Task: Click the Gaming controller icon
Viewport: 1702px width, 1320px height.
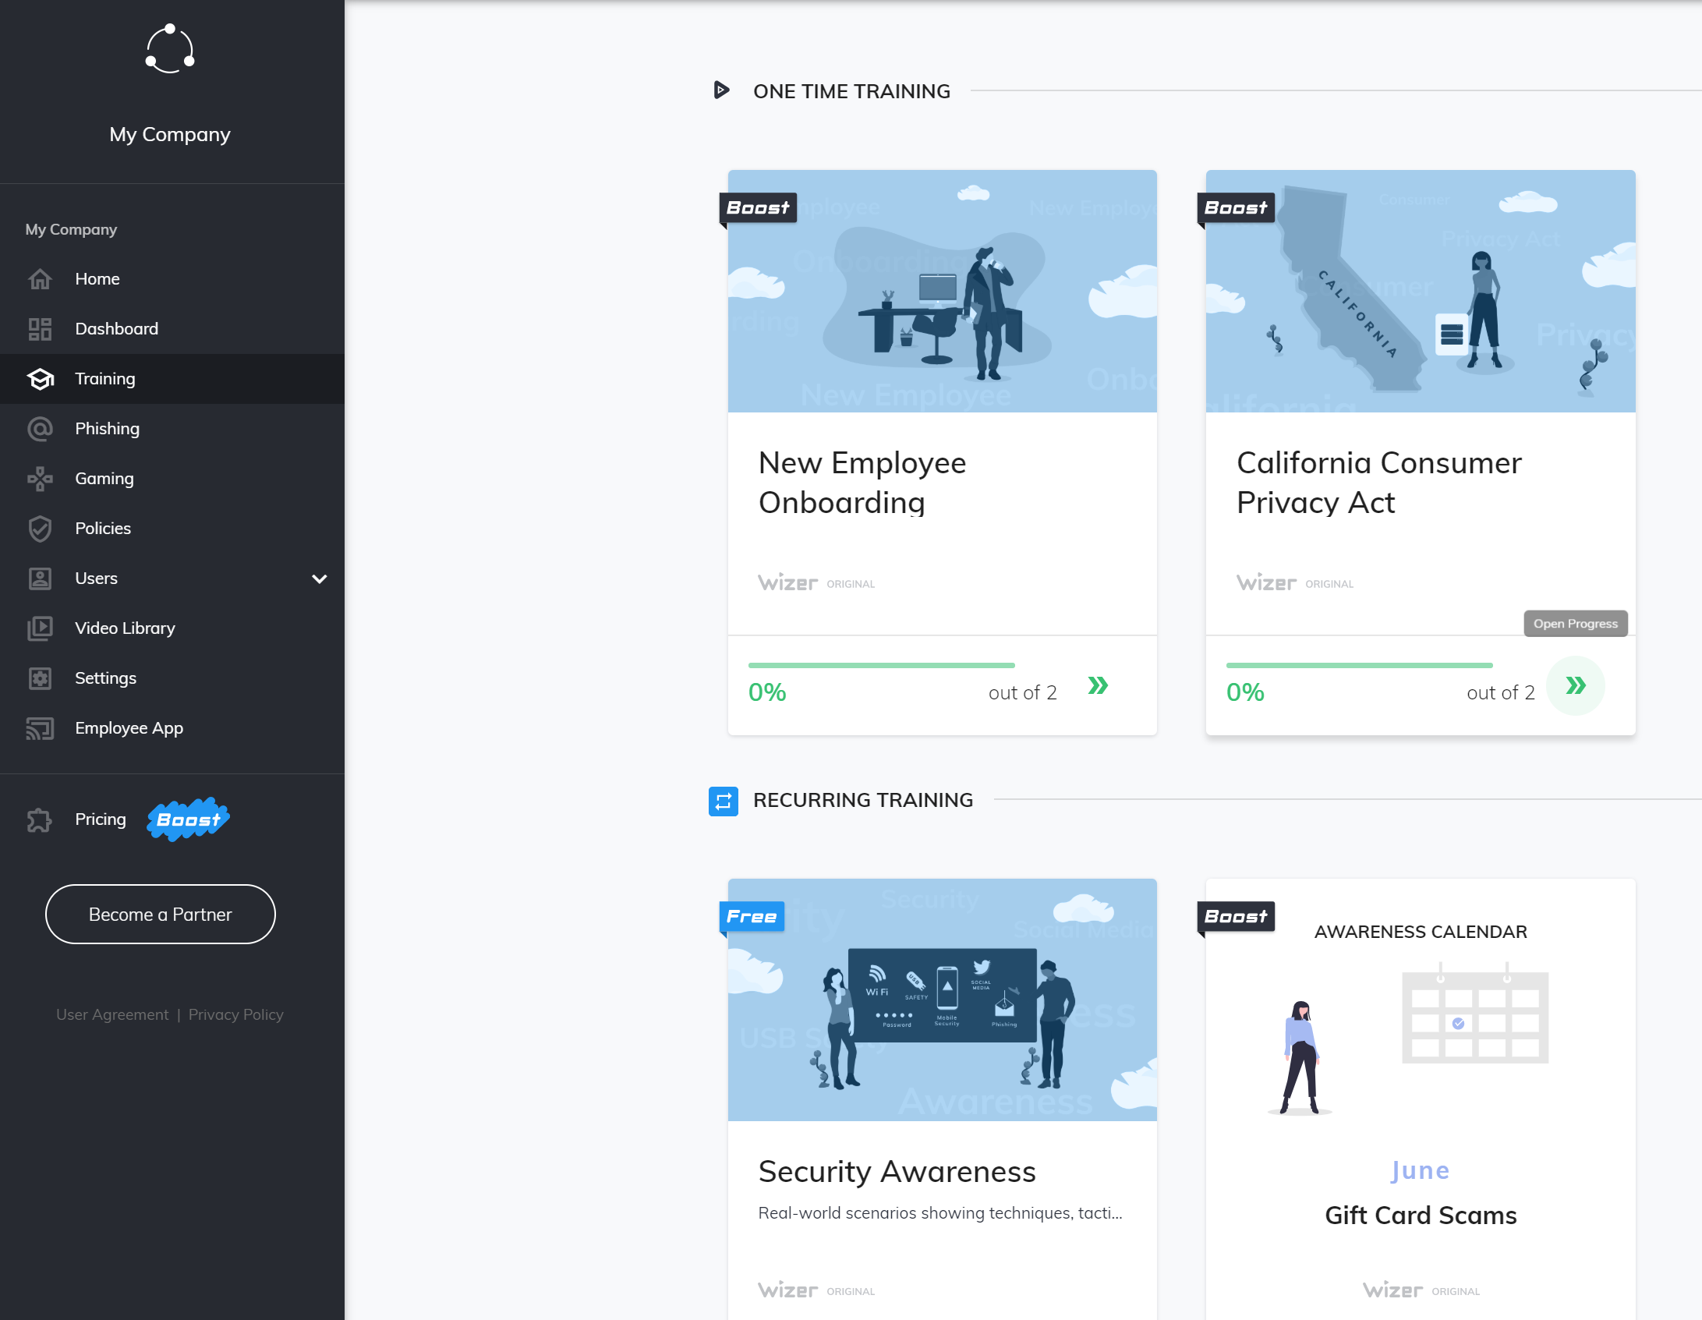Action: tap(40, 479)
